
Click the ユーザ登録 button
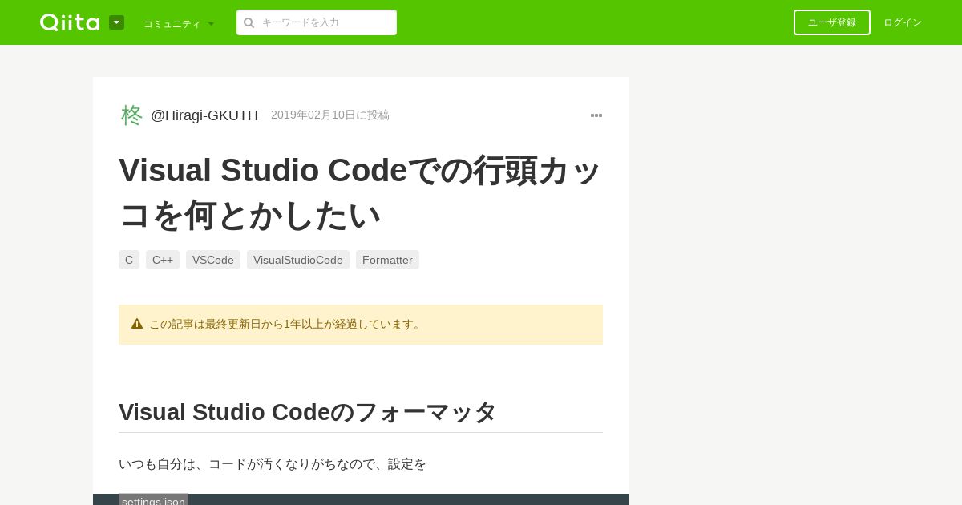[832, 22]
